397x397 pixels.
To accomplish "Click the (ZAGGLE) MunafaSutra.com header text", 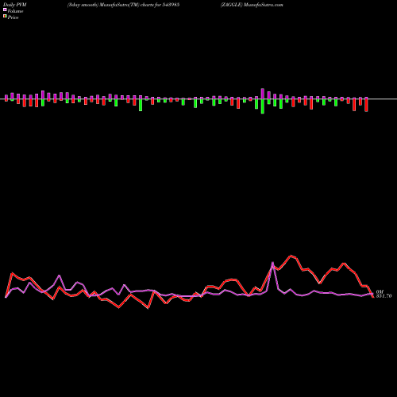I will [252, 5].
